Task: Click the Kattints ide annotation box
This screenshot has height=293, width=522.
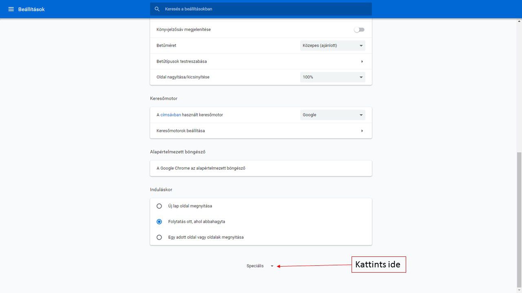Action: [378, 265]
